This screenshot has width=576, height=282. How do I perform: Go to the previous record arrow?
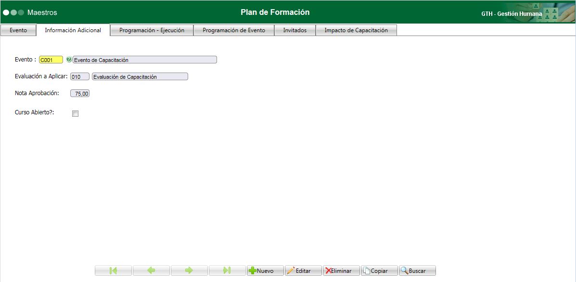tap(152, 270)
